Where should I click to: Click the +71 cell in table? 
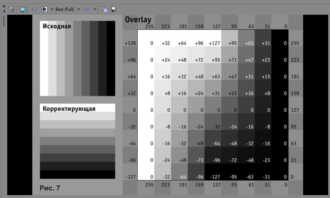tap(233, 60)
